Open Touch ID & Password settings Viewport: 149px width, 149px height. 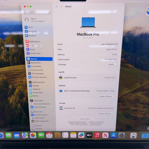pos(40,104)
